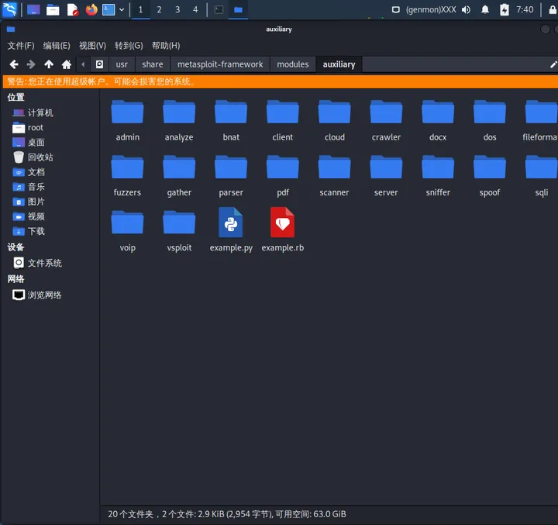Click the auxiliary path segment
558x525 pixels.
(339, 64)
